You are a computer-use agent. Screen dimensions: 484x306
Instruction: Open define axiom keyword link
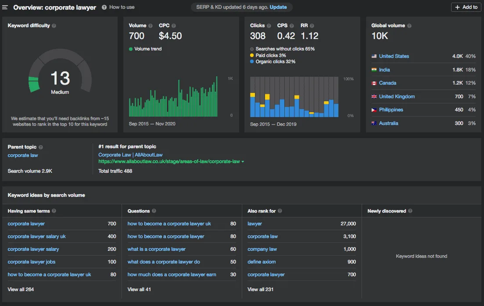click(262, 262)
